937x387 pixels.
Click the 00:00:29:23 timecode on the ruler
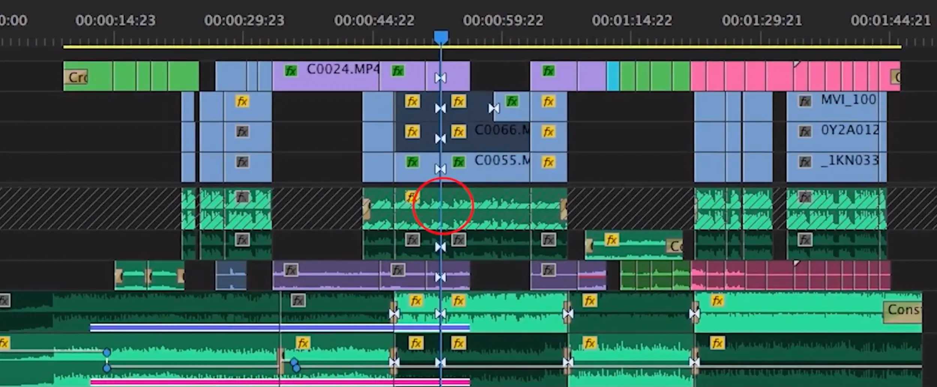point(244,20)
